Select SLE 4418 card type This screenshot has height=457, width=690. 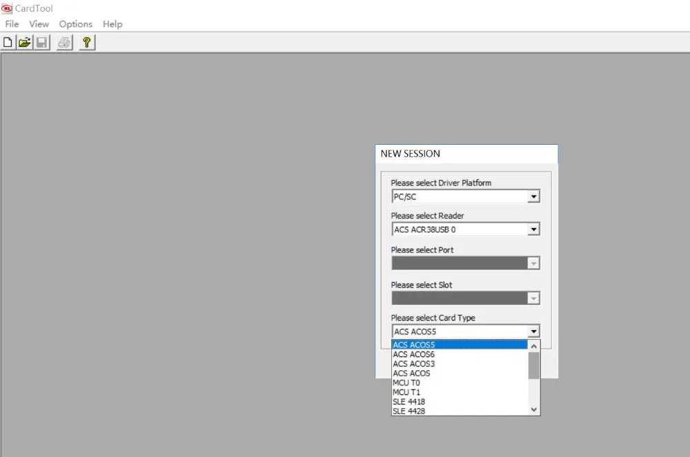460,402
